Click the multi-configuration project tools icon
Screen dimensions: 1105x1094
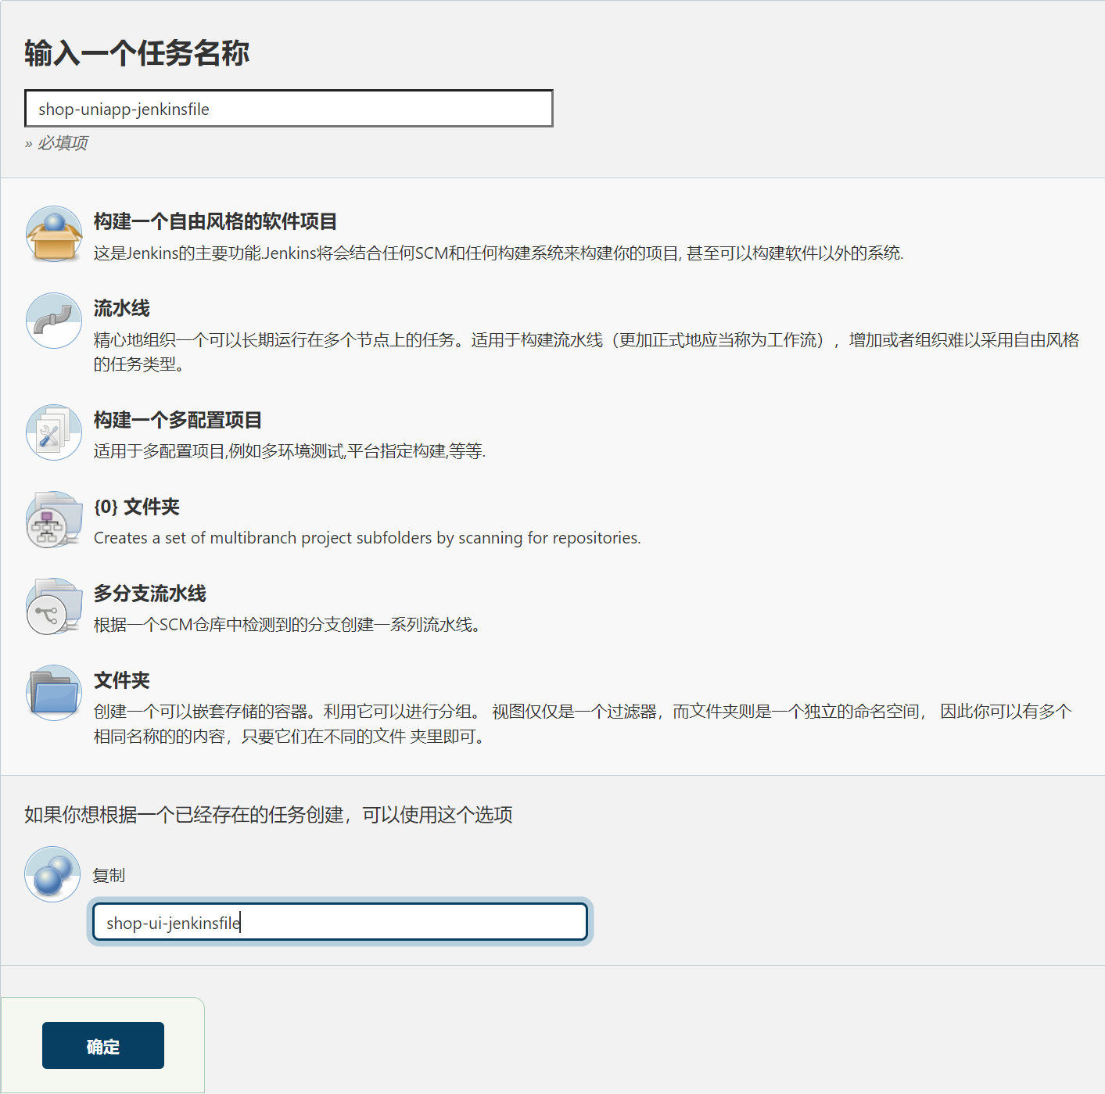[54, 432]
